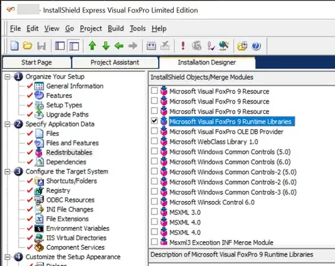
Task: Select Redistributables in the tree
Action: pyautogui.click(x=69, y=153)
